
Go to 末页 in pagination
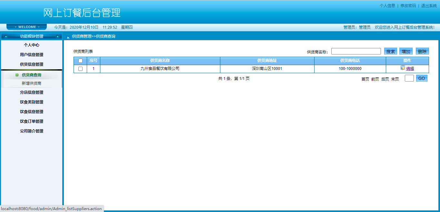coord(395,79)
